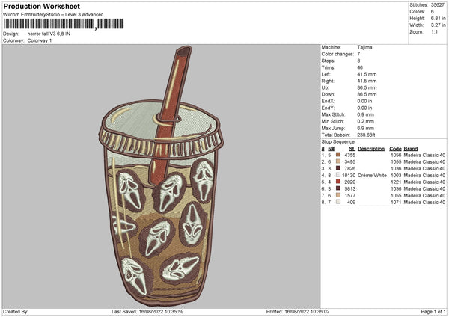Click the 'Code' column header

[395, 149]
